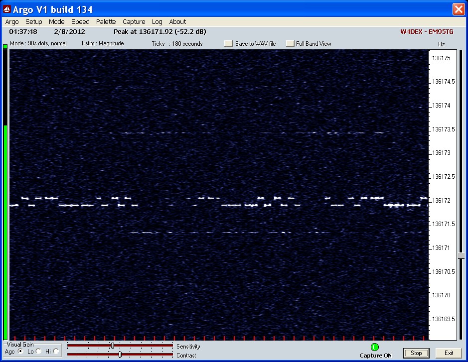Open the Palette menu
Screen dimensions: 468x362
pos(106,22)
